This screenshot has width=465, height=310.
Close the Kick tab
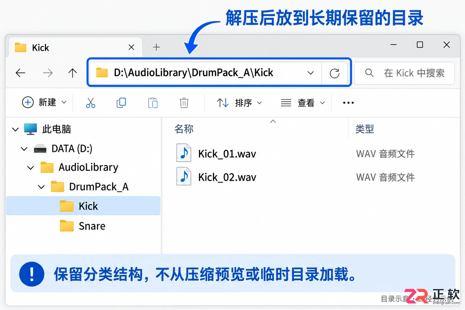(x=131, y=47)
